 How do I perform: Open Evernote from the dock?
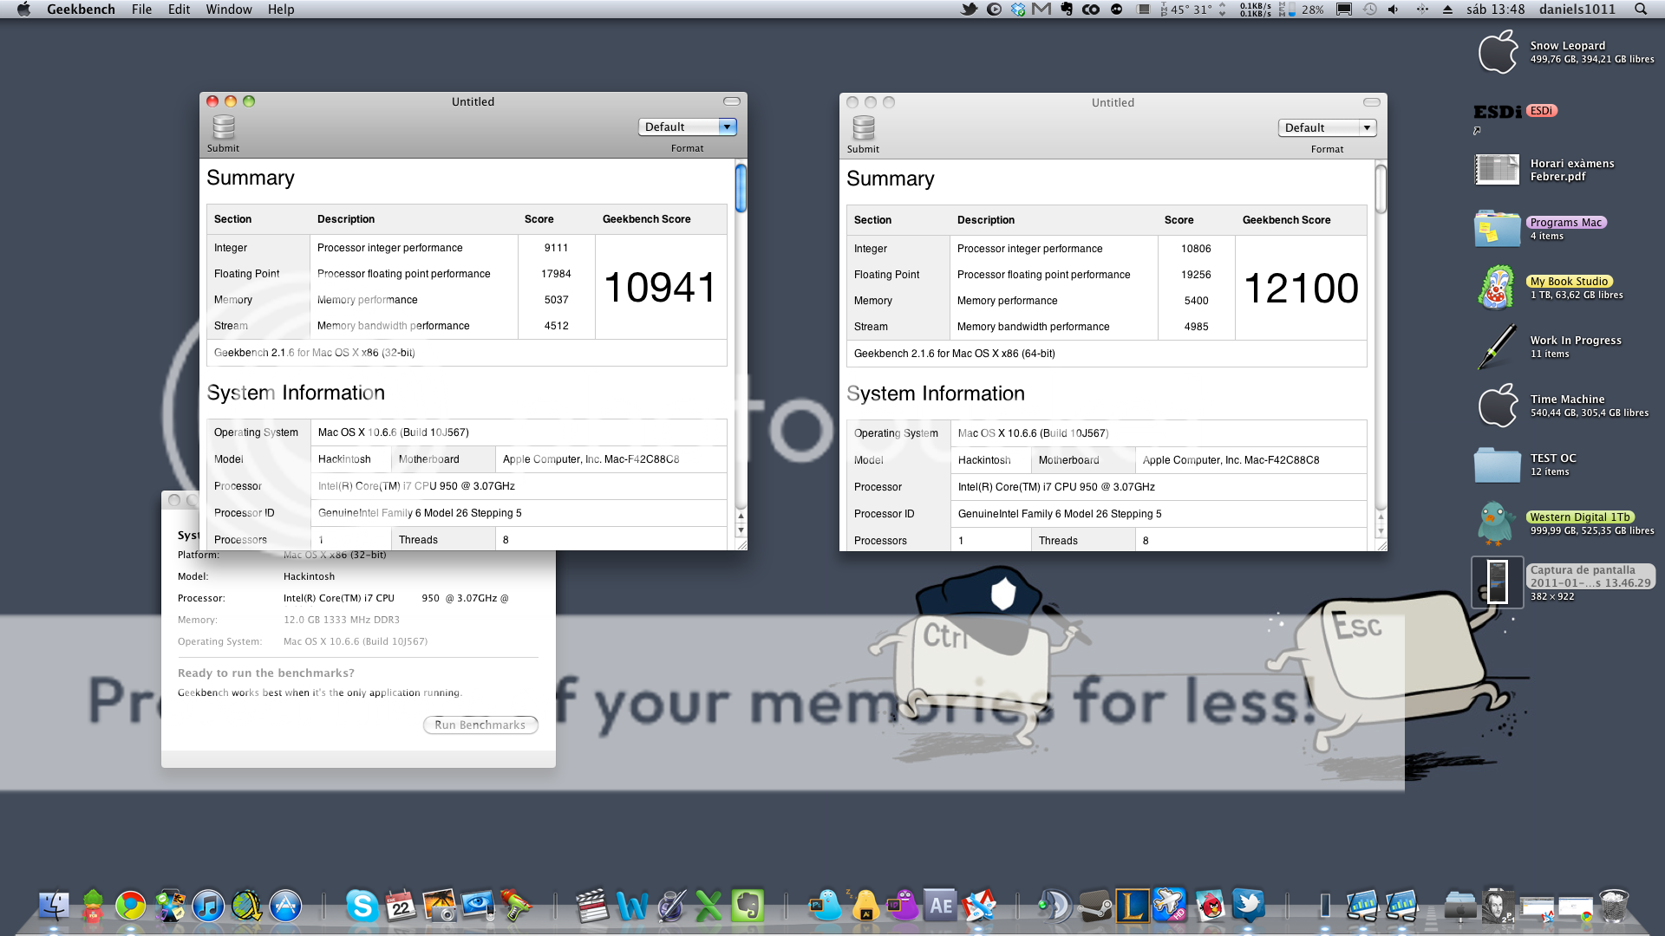pos(747,906)
